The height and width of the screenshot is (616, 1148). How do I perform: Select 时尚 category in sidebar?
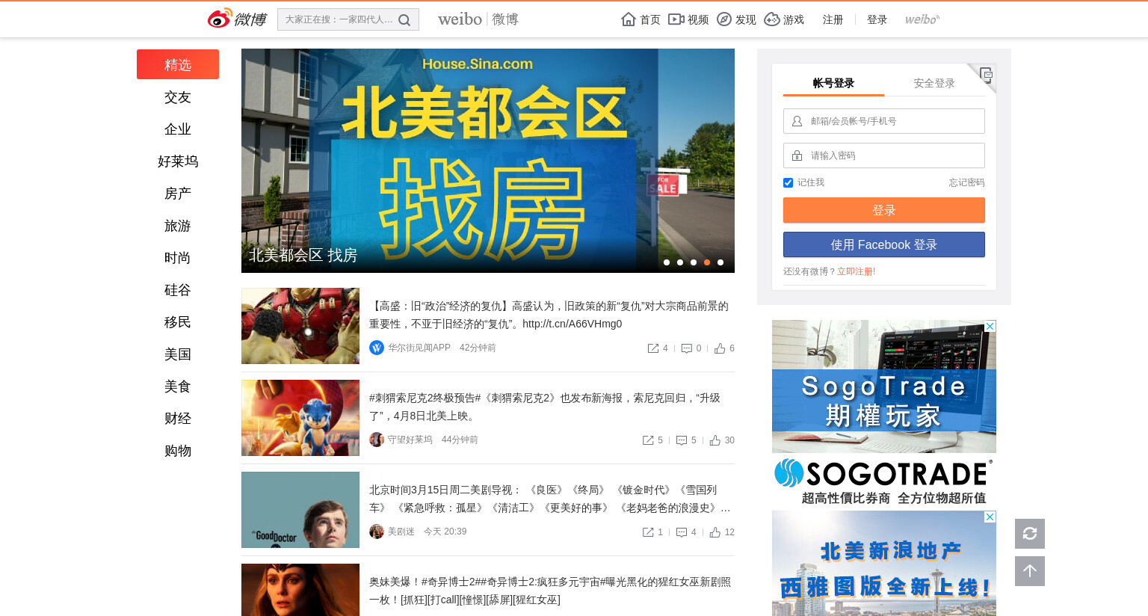(x=178, y=258)
